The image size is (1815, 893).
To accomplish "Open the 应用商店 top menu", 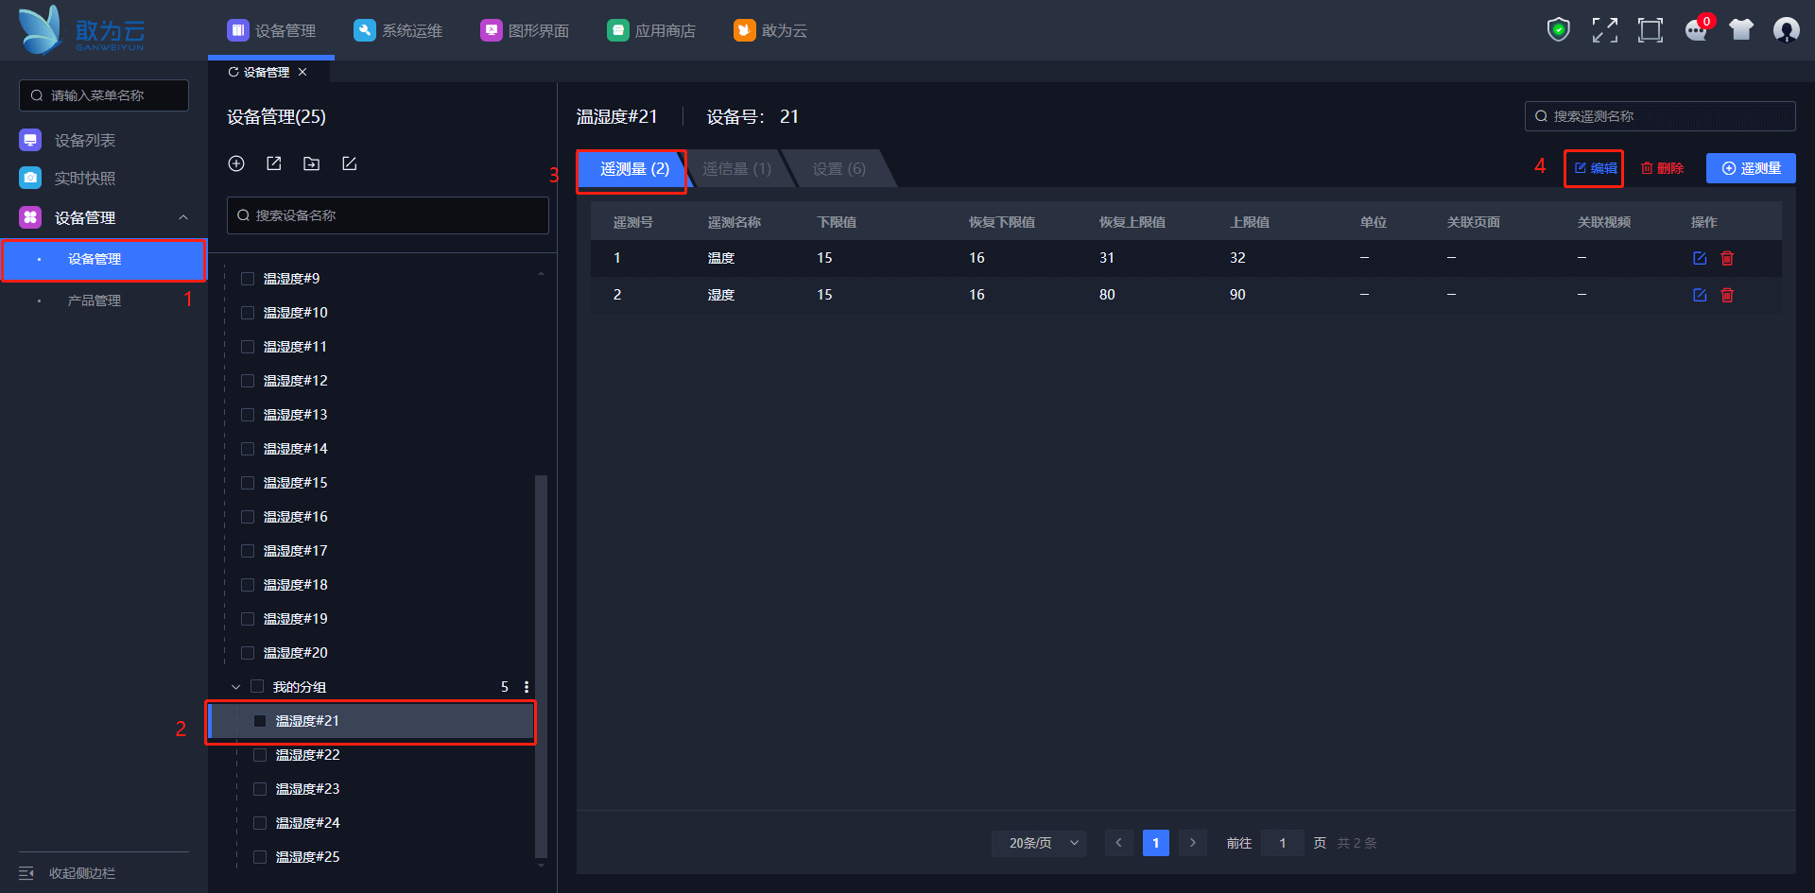I will [651, 30].
